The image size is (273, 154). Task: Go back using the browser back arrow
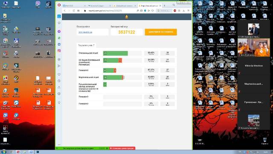coord(64,11)
